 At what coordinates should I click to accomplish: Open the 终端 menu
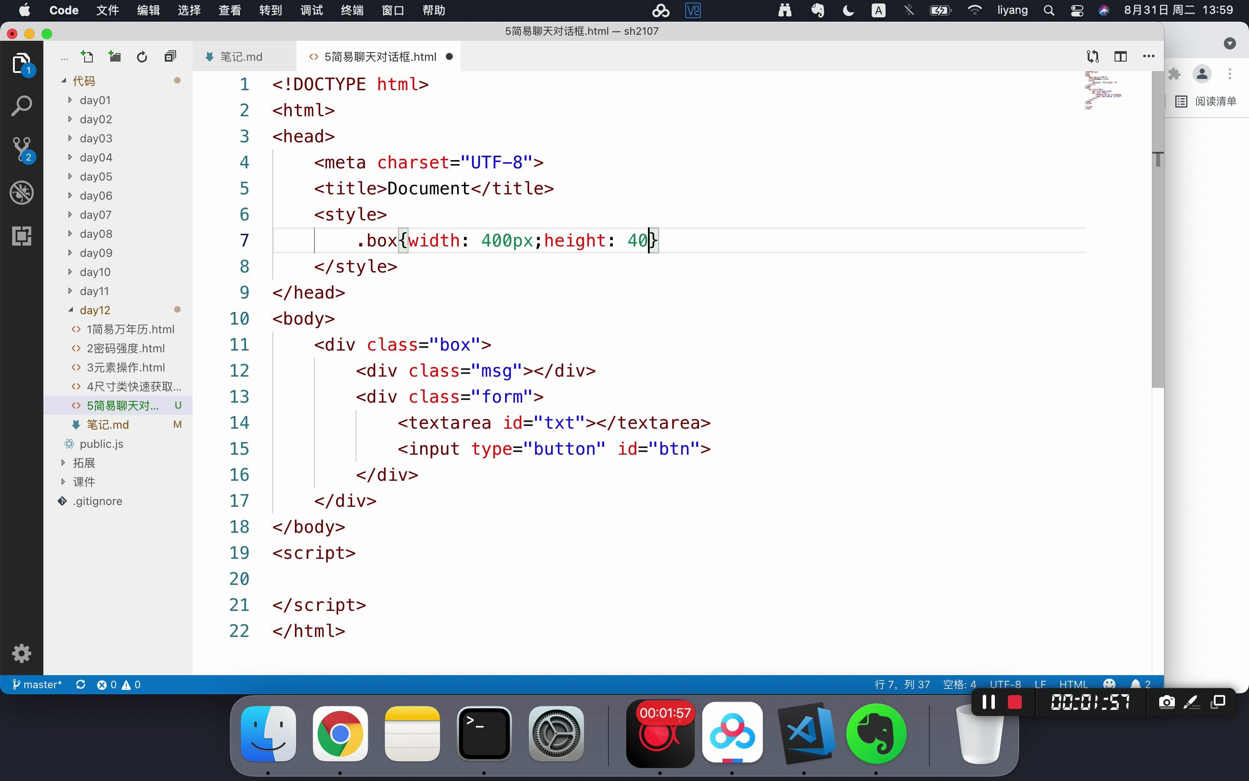point(352,10)
